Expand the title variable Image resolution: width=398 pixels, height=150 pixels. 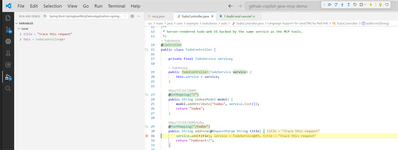tap(21, 34)
